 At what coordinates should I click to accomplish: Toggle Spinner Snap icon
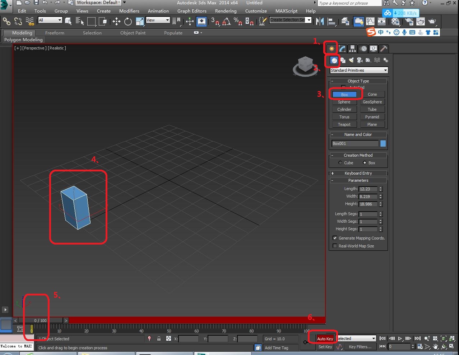coord(250,22)
